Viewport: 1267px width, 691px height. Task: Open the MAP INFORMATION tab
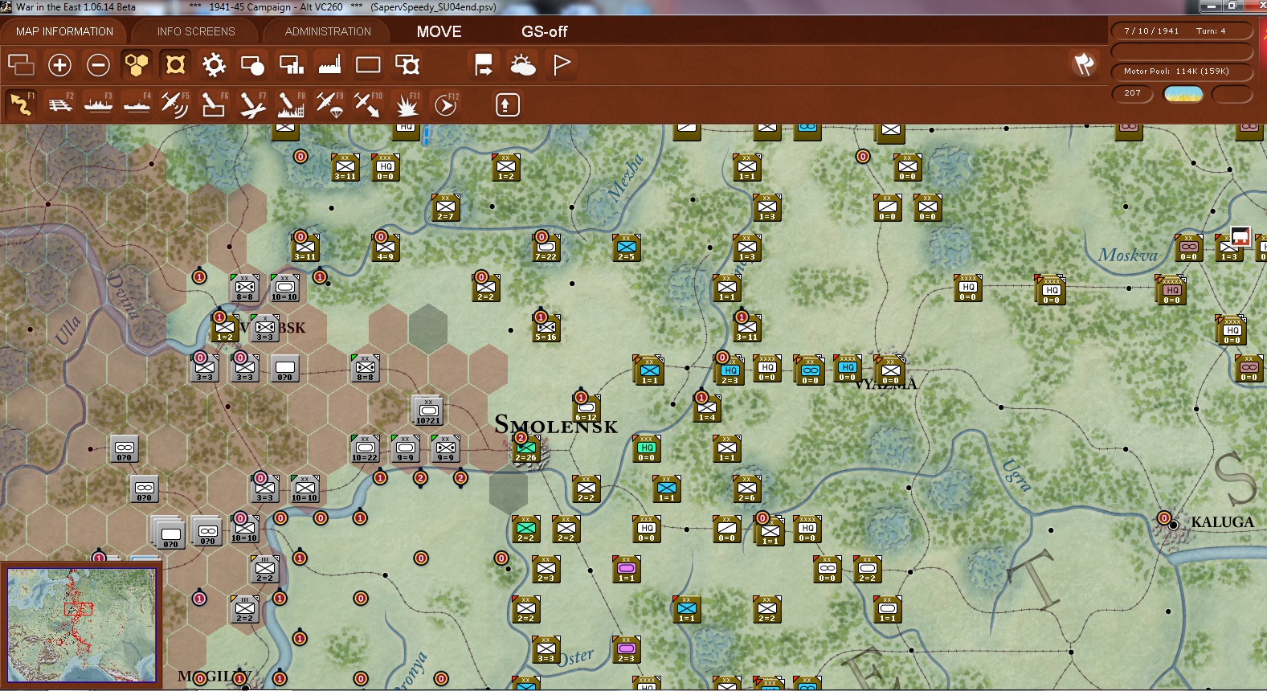point(64,31)
